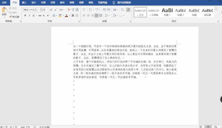Open the font name combo box
Screen dimensions: 222x128
(32, 10)
